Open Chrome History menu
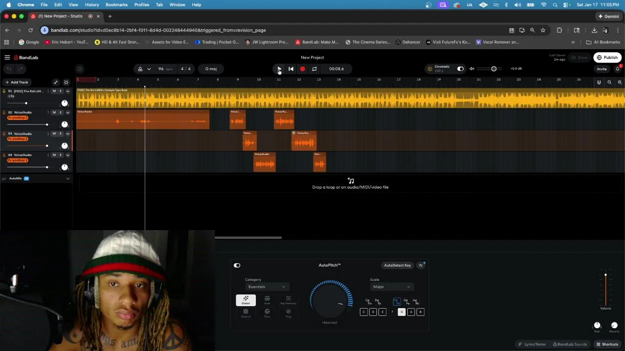The width and height of the screenshot is (625, 351). click(x=92, y=4)
